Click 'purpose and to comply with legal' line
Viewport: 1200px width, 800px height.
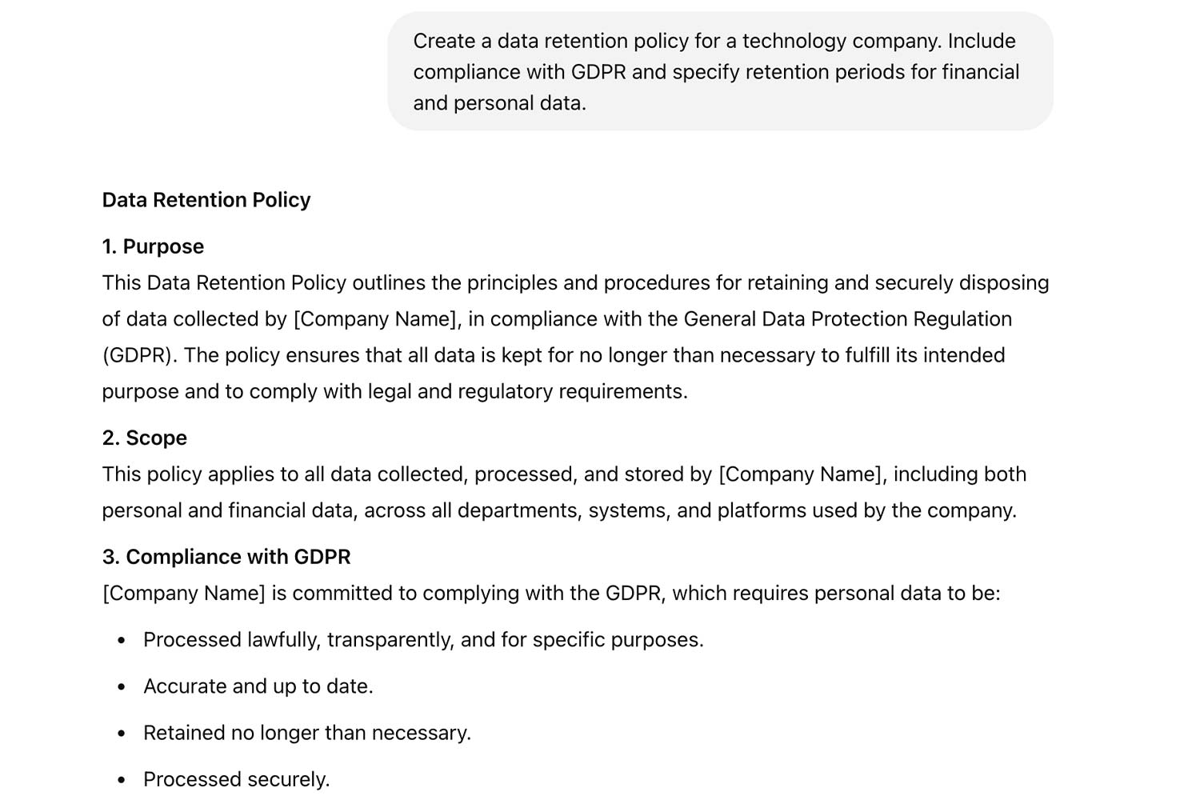395,391
